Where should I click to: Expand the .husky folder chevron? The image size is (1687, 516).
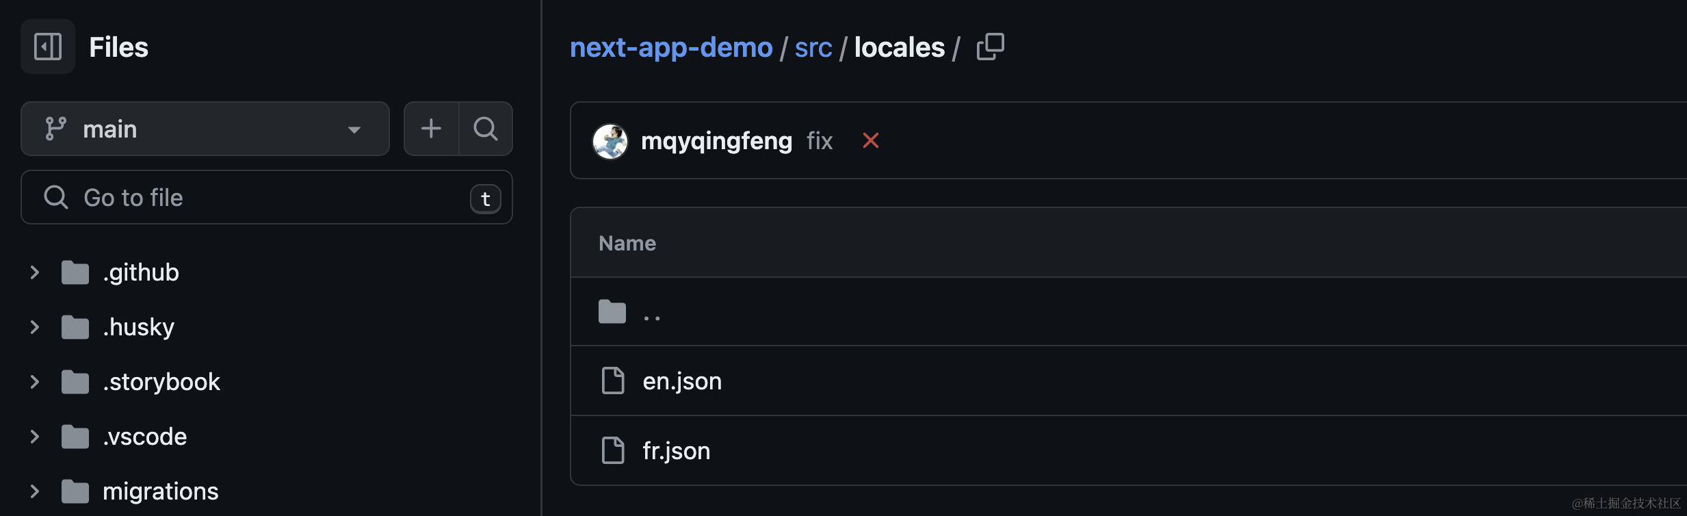[x=35, y=327]
